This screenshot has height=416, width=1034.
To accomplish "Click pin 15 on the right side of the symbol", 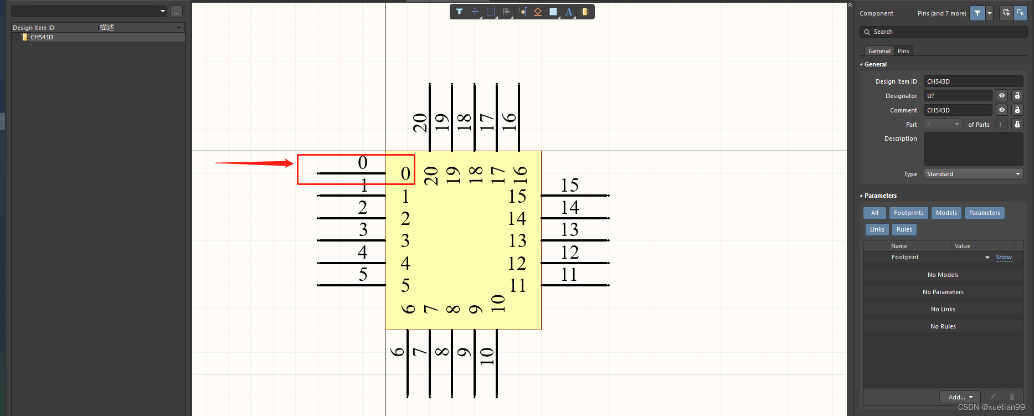I will tap(575, 196).
